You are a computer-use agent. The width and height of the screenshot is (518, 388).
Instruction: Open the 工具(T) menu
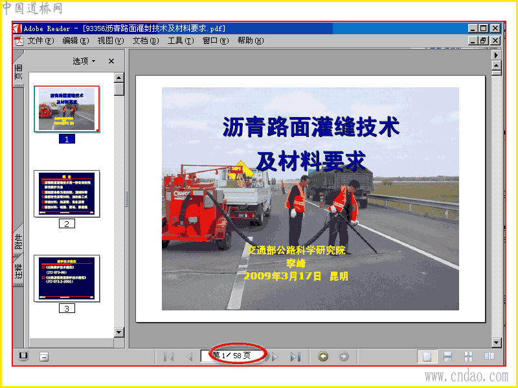tap(181, 41)
